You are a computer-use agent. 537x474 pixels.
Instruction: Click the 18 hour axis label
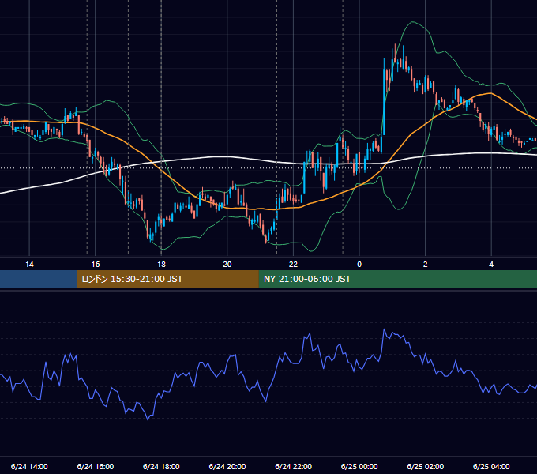[x=161, y=265]
